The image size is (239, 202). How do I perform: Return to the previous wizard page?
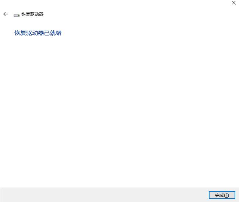coord(6,14)
